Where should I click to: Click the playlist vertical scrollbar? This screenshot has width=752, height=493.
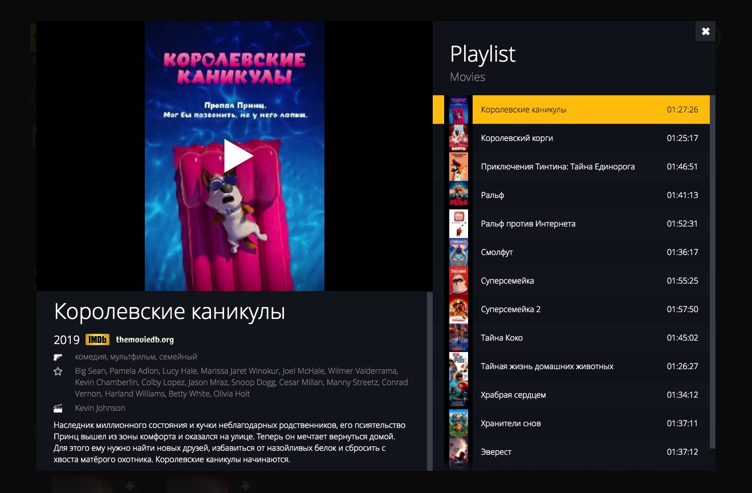(x=713, y=272)
